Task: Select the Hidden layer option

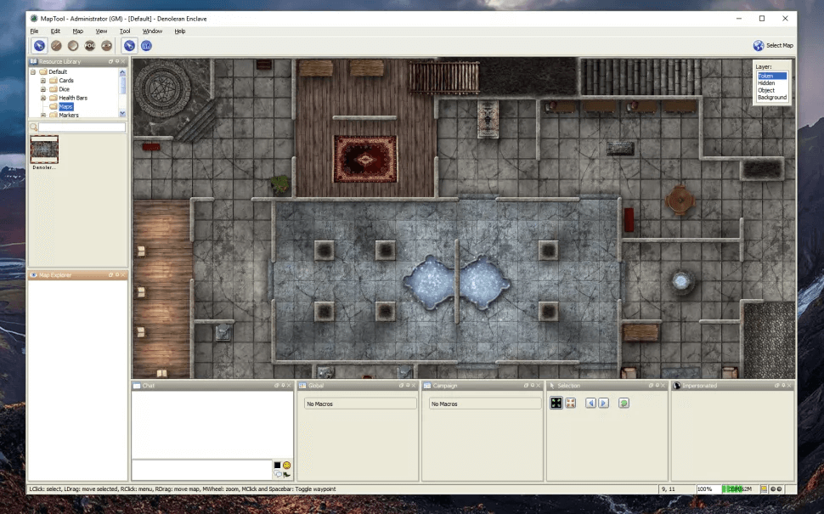Action: [766, 83]
